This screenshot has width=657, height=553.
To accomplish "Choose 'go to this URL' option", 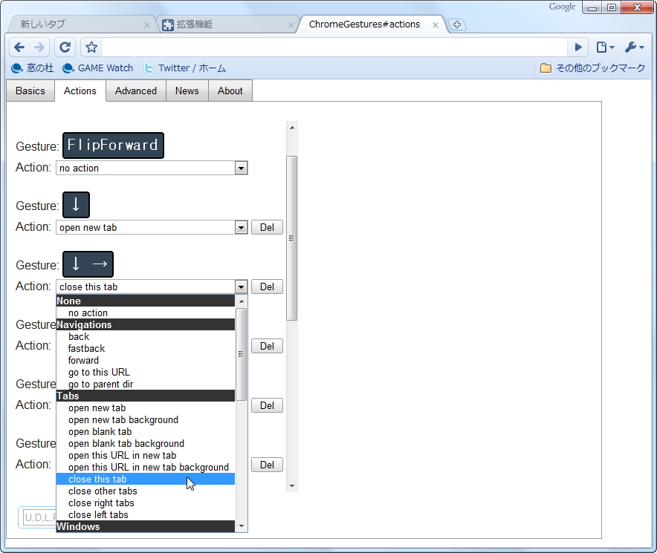I will 146,372.
